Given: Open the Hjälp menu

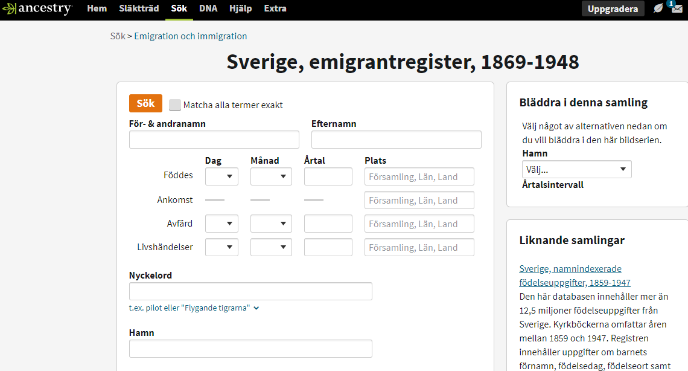Looking at the screenshot, I should [x=240, y=9].
